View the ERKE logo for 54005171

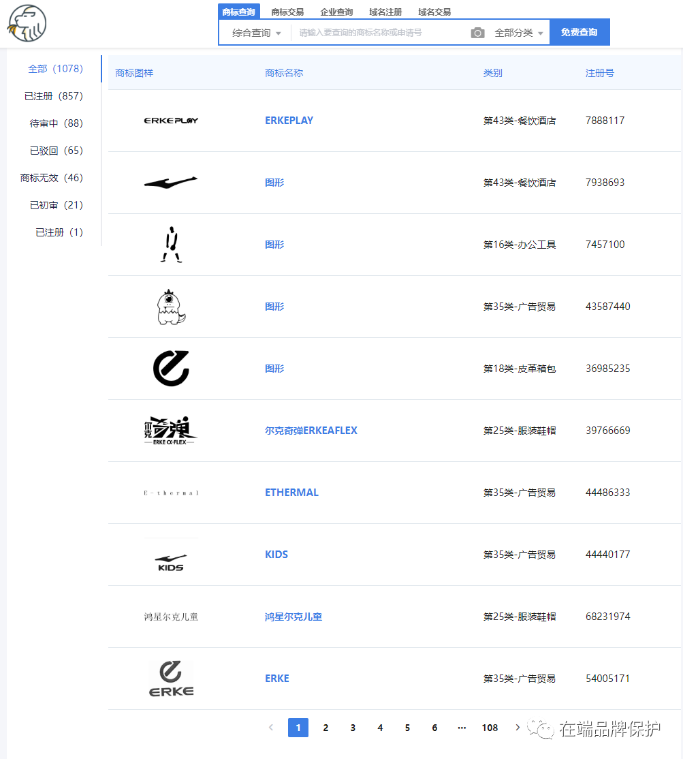[171, 679]
